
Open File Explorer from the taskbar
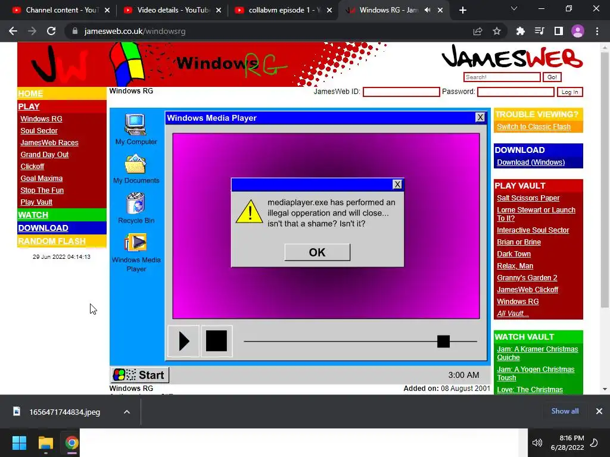click(45, 443)
